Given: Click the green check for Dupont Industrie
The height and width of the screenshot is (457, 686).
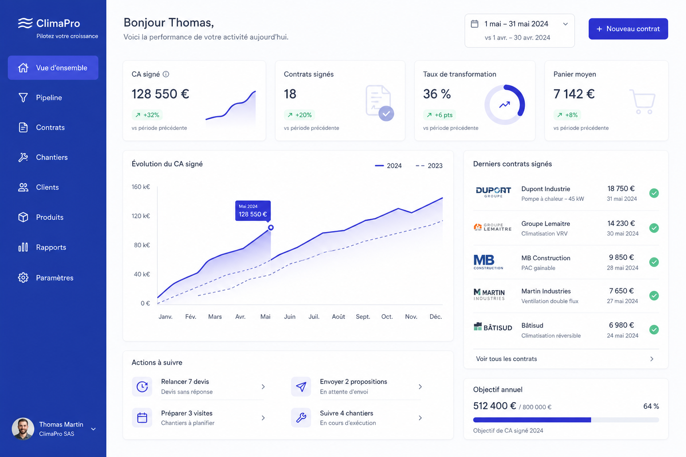Looking at the screenshot, I should [x=654, y=193].
